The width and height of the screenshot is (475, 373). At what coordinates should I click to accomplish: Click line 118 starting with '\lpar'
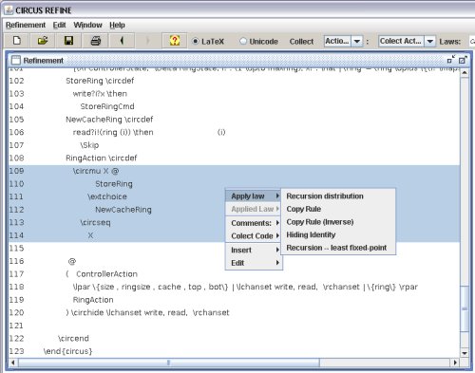pyautogui.click(x=245, y=287)
